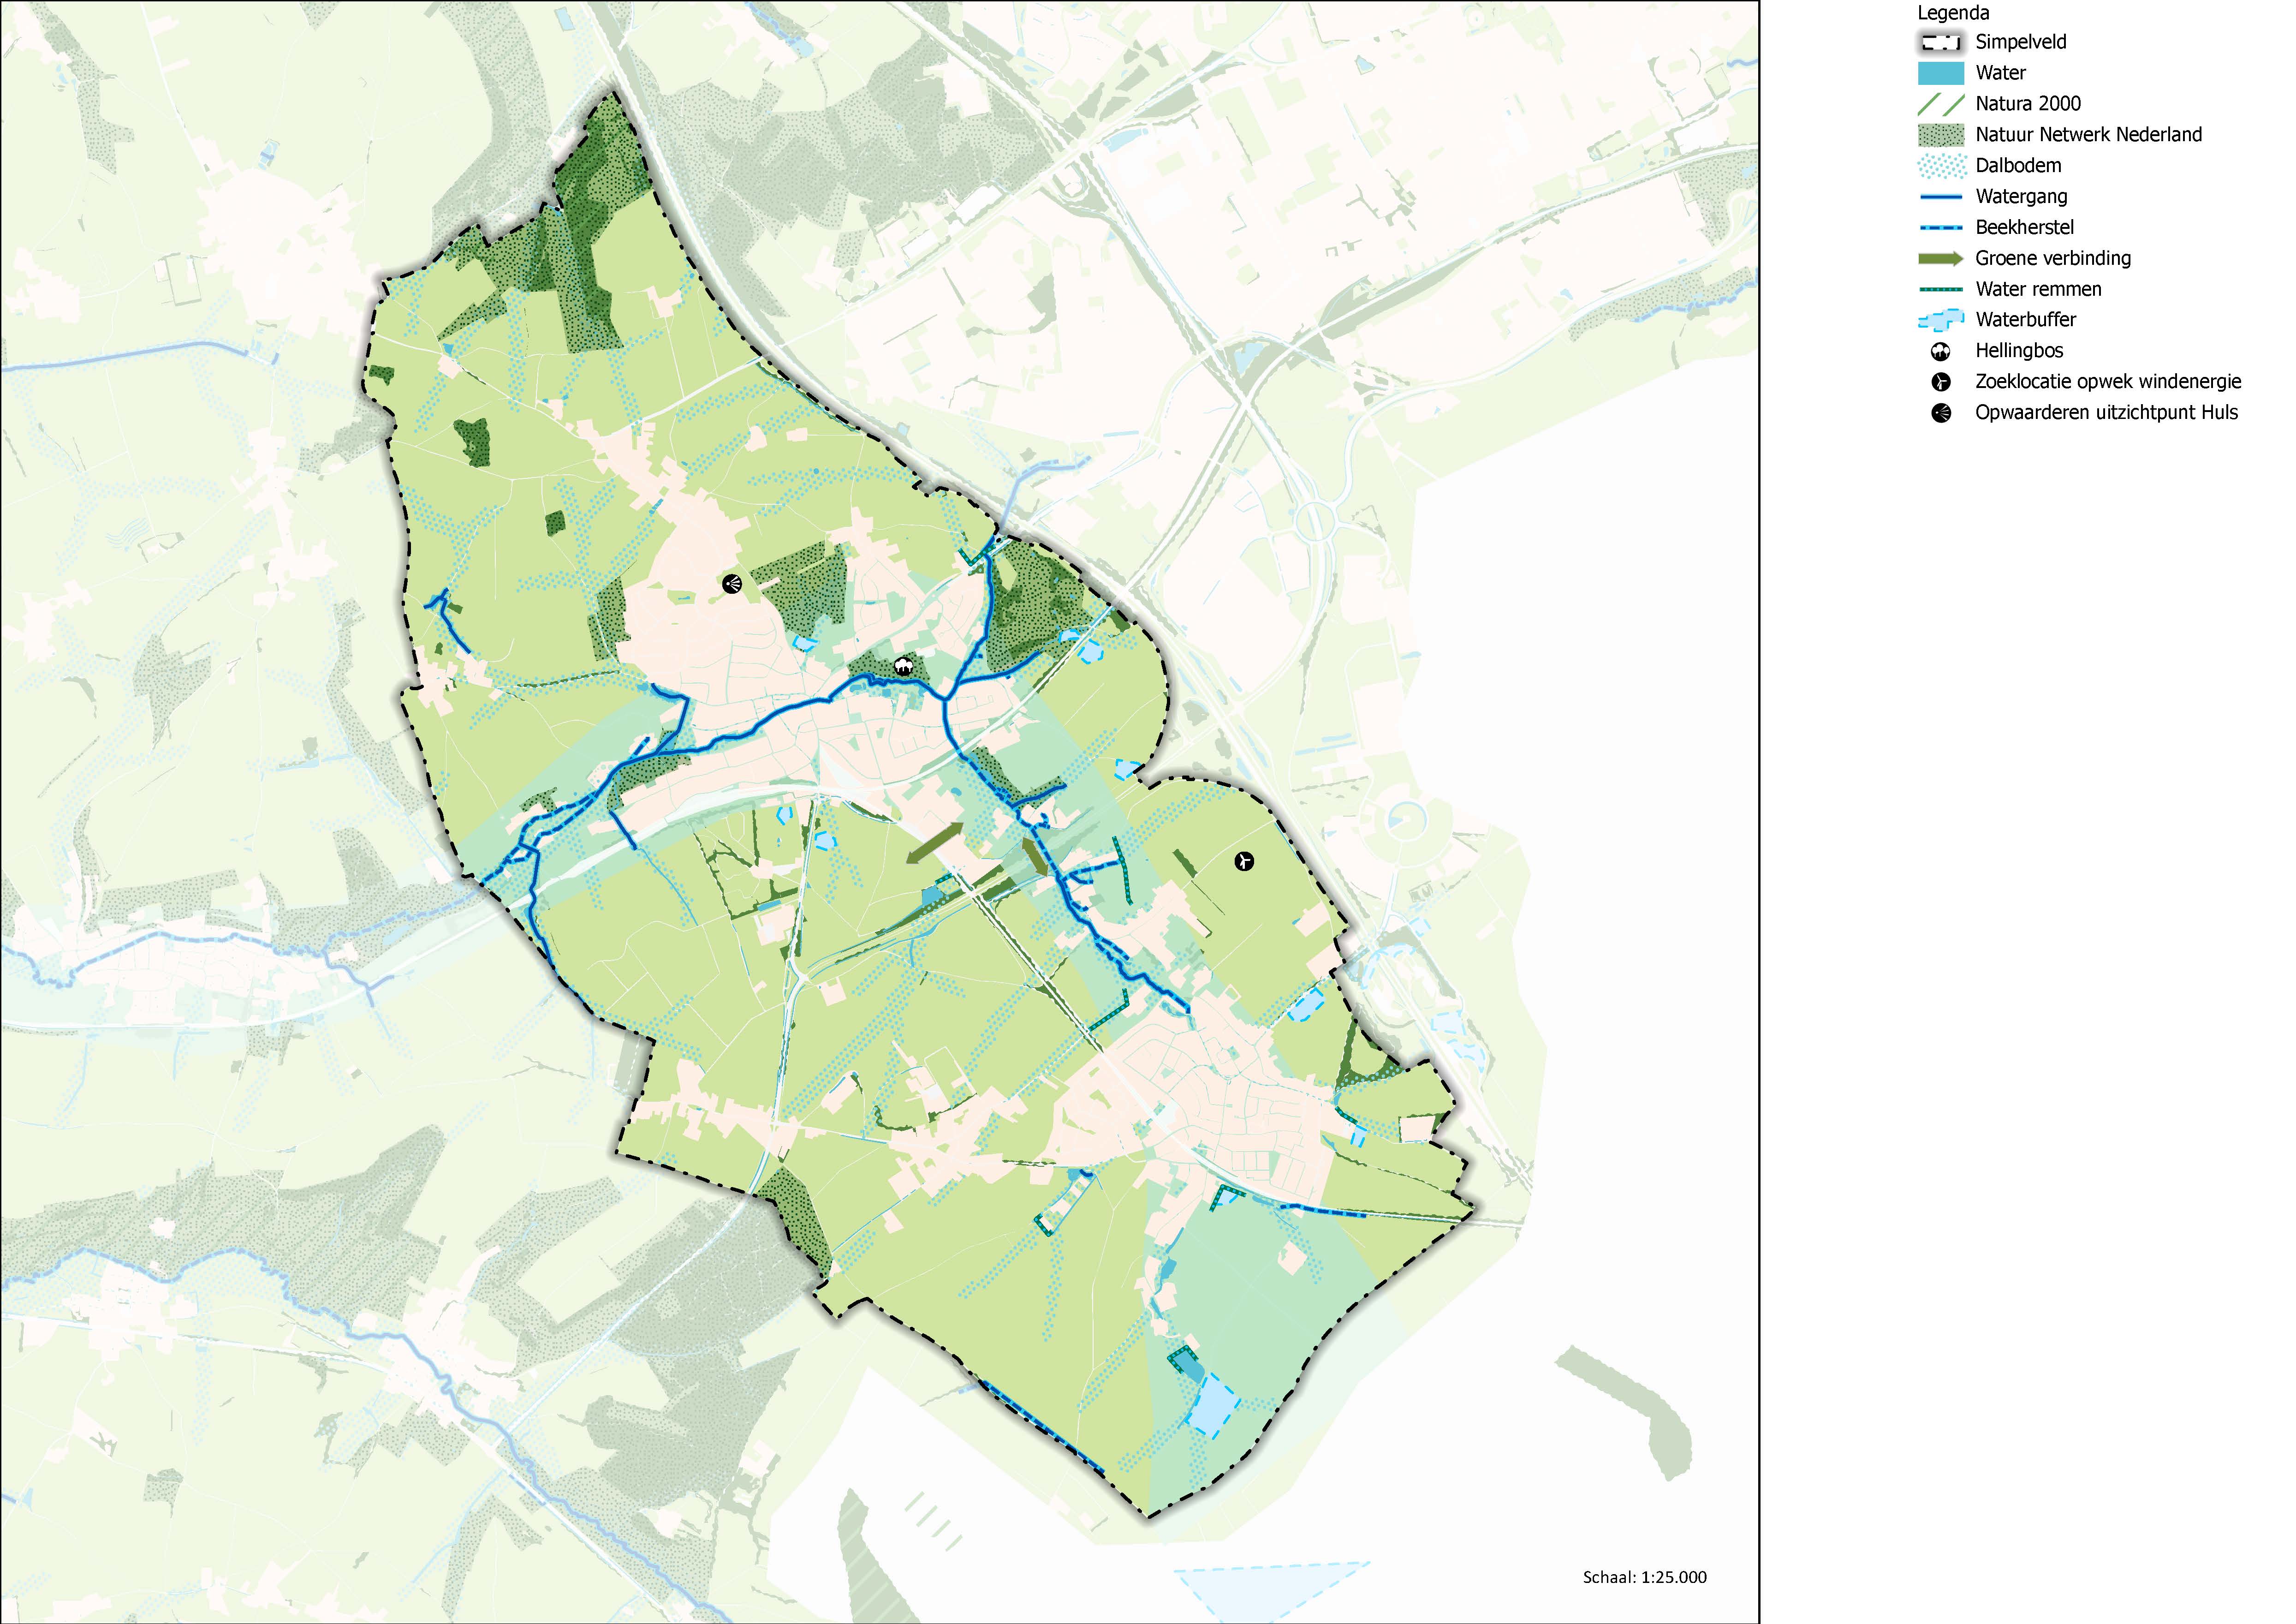Click the Groene verbinding arrow in legend
The image size is (2296, 1624).
pos(1940,258)
